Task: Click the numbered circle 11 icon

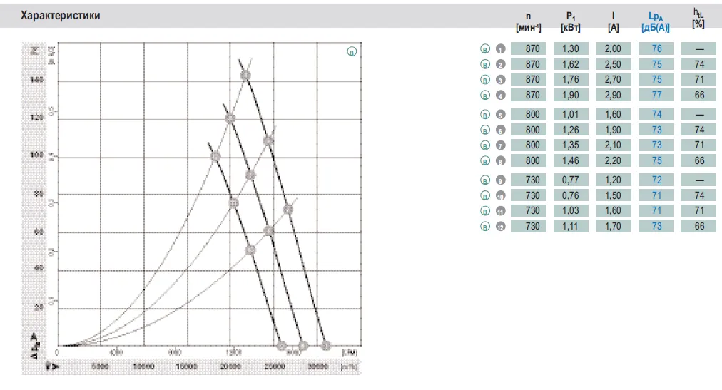Action: (501, 211)
